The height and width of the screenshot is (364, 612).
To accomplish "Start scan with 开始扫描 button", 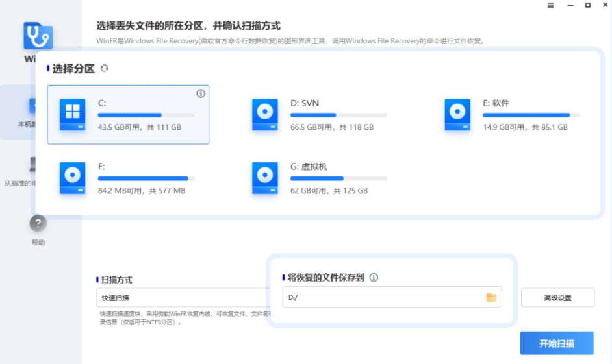I will click(556, 343).
